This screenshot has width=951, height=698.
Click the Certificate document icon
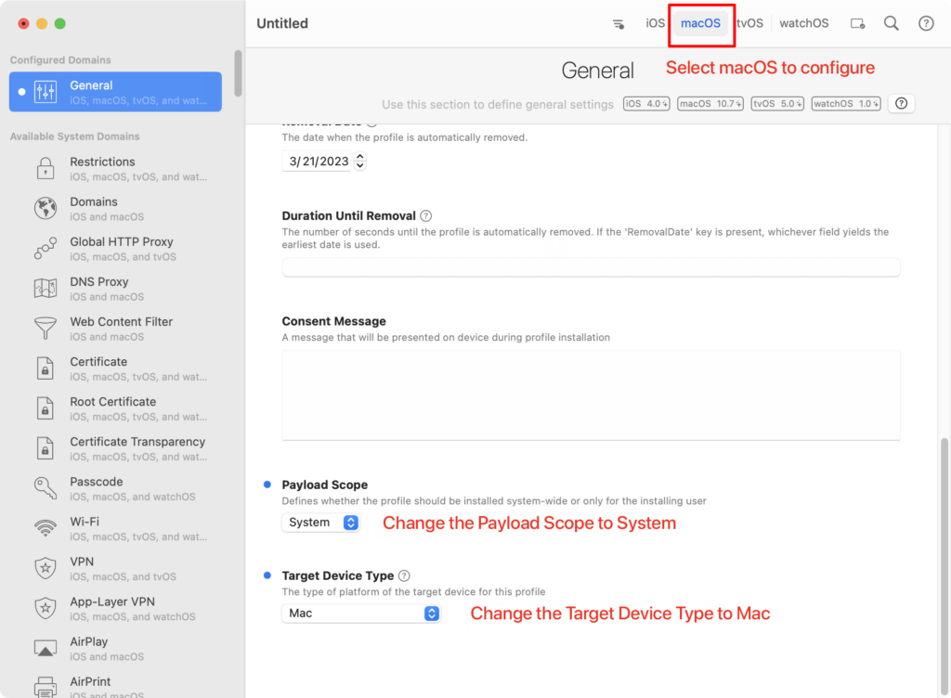46,368
